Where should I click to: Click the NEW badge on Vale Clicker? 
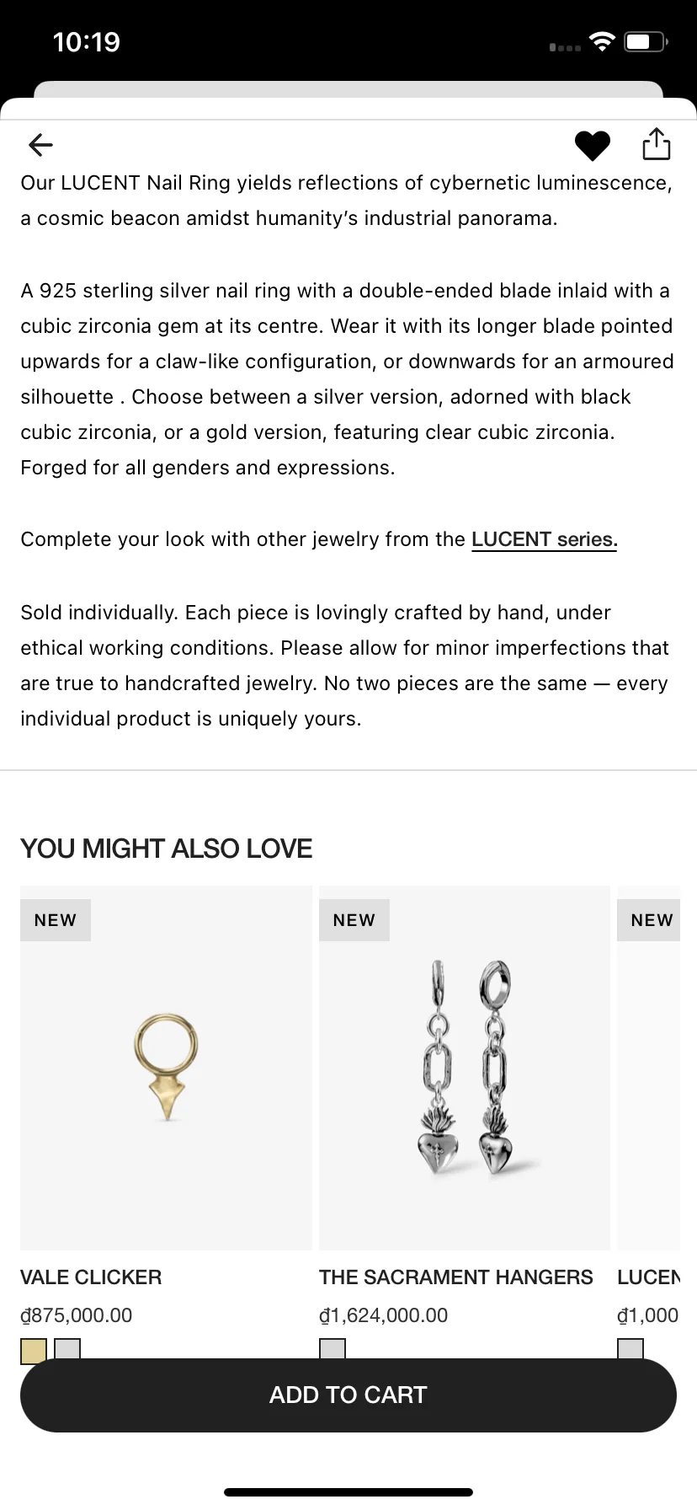click(56, 920)
